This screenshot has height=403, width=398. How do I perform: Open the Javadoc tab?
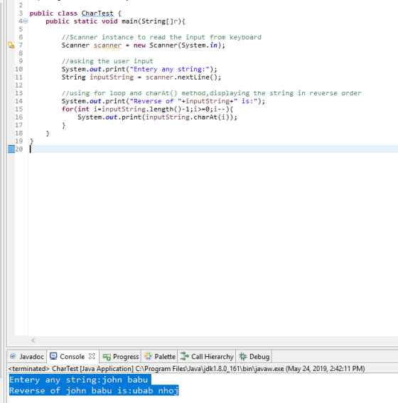[27, 357]
